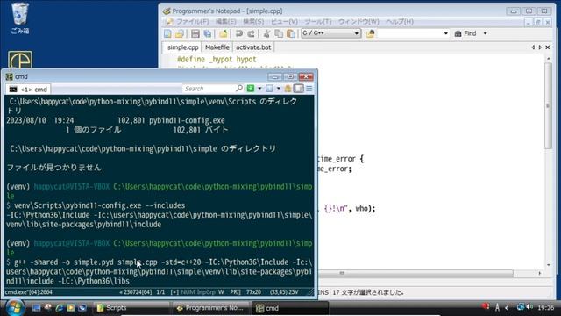Close the current document tab with the X

(x=547, y=47)
